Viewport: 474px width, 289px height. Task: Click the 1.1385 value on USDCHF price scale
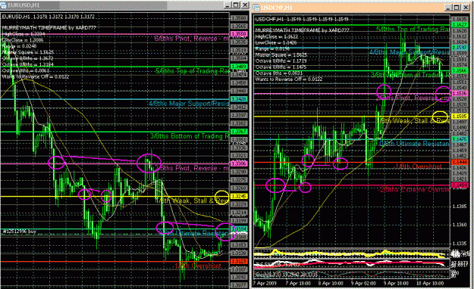[460, 207]
